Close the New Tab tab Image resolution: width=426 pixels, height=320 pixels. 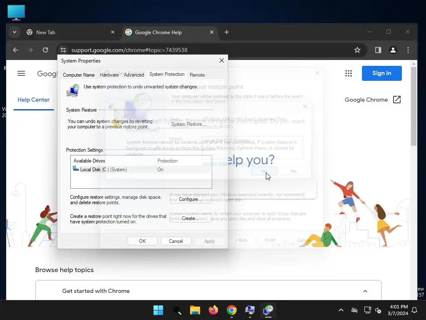pyautogui.click(x=113, y=32)
